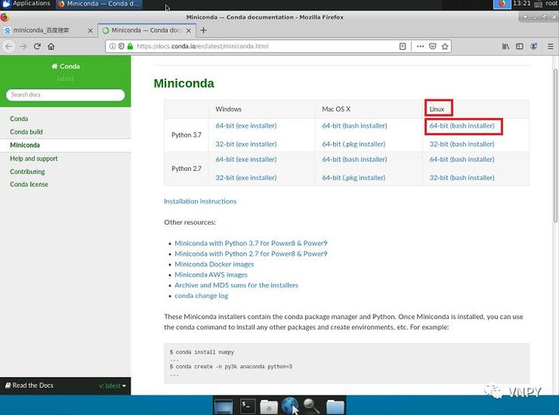Open Archive and MD5 sums link
The height and width of the screenshot is (415, 559).
click(236, 285)
